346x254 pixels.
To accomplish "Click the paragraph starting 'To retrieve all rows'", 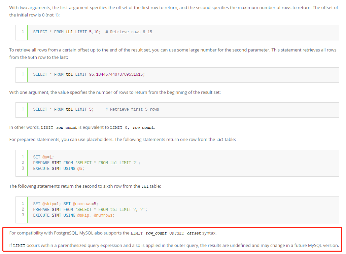I will [173, 53].
